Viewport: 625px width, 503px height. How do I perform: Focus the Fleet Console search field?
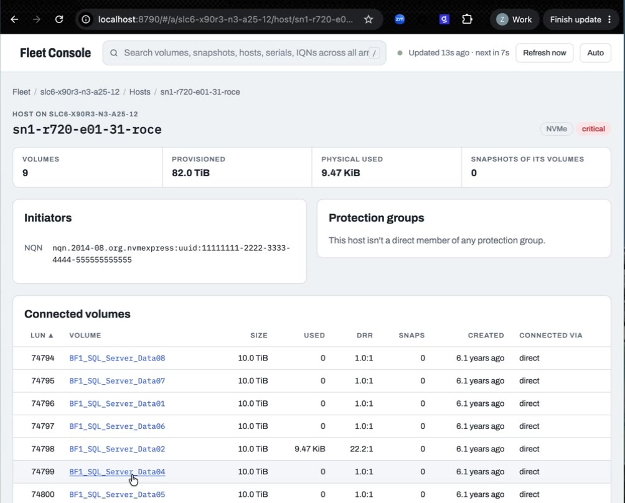click(244, 53)
